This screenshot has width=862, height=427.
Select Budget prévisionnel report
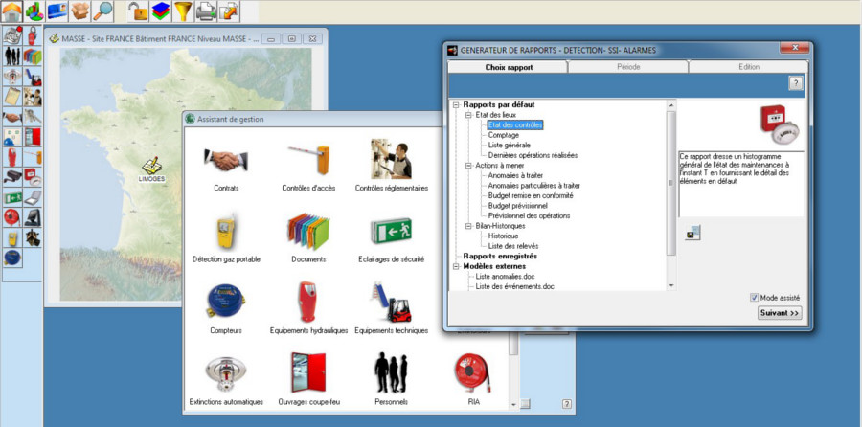518,206
